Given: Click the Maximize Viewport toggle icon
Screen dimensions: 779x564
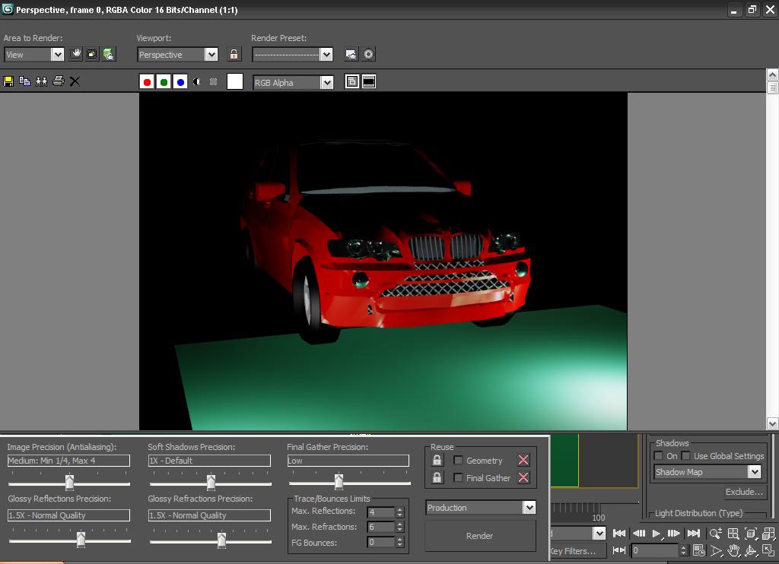Looking at the screenshot, I should point(768,550).
